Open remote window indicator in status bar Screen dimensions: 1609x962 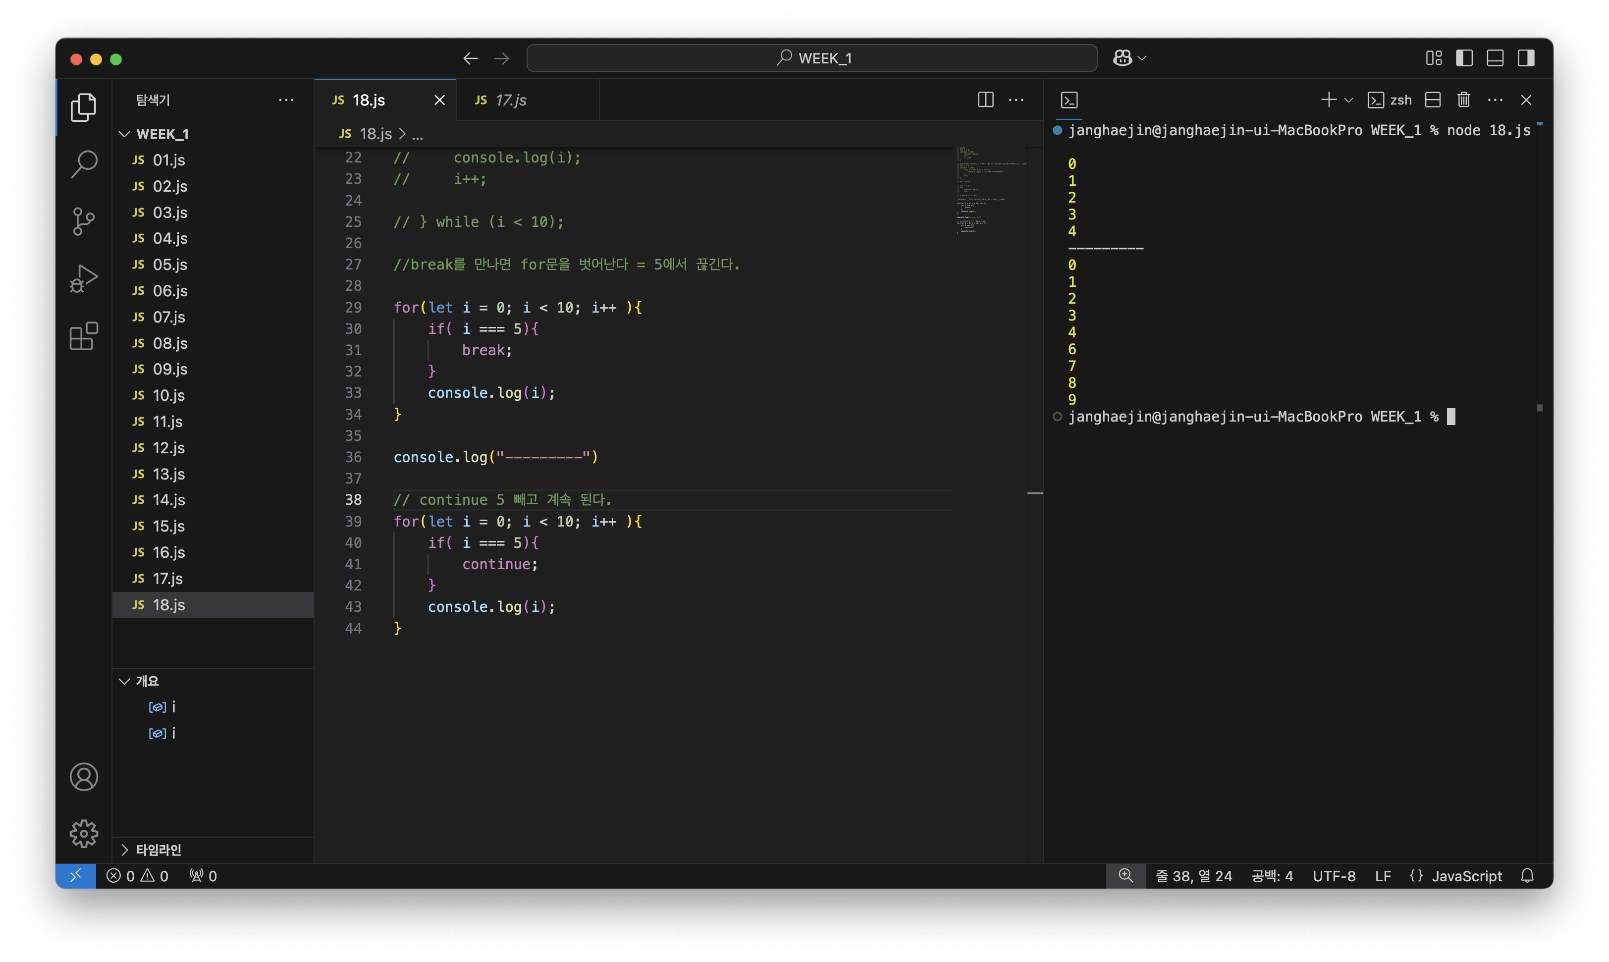76,876
